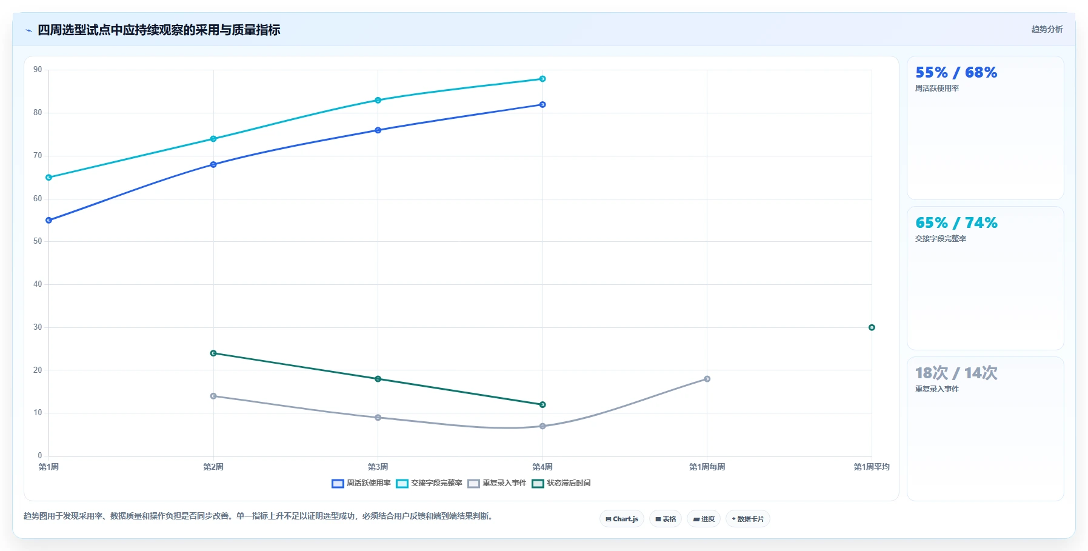
Task: Click the 状态滞后时间 point at 第2周
Action: point(213,353)
